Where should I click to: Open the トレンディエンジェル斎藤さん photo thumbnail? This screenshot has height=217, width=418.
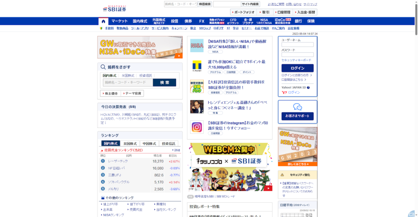(x=197, y=107)
